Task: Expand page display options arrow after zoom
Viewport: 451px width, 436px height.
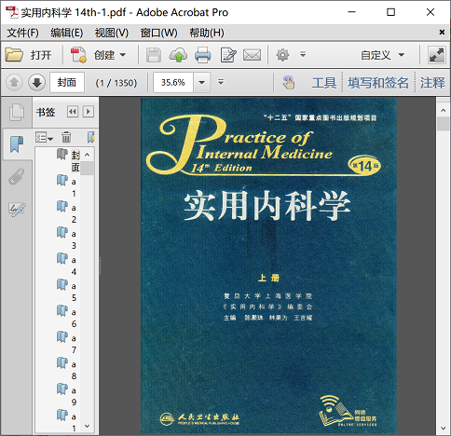Action: click(x=221, y=82)
